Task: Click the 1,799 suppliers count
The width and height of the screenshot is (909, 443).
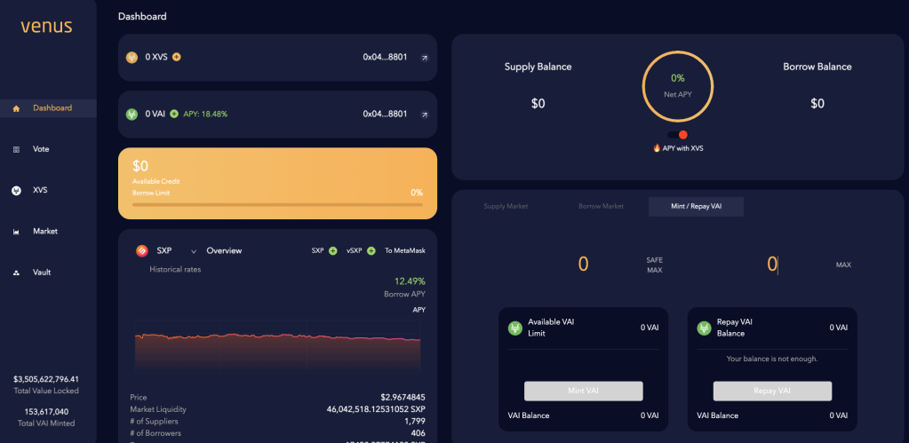Action: (x=415, y=421)
